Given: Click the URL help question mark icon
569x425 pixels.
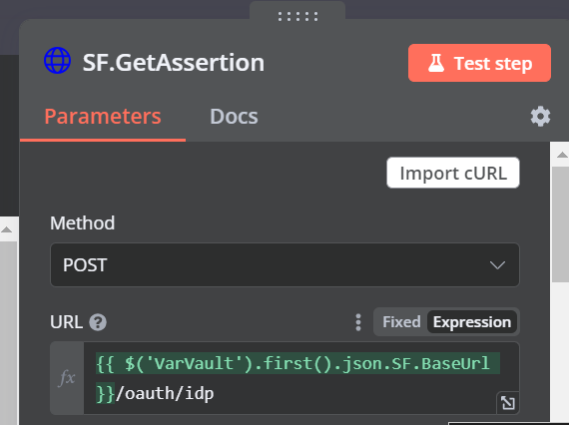Looking at the screenshot, I should click(x=98, y=322).
